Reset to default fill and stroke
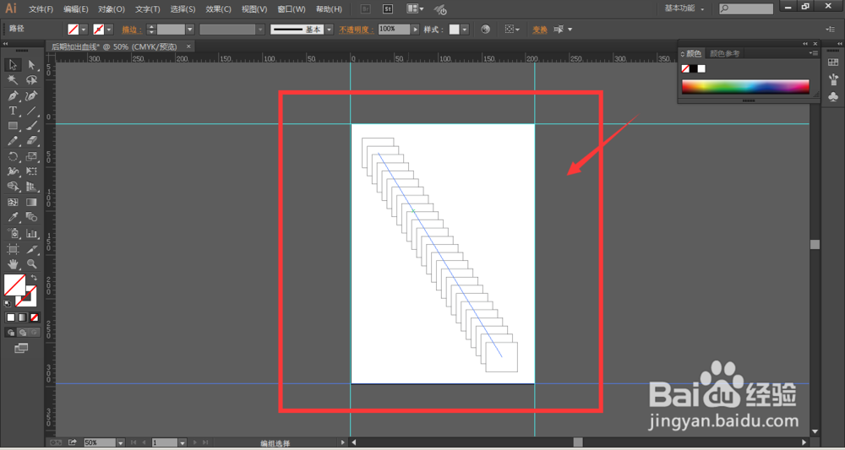The width and height of the screenshot is (845, 450). 8,304
